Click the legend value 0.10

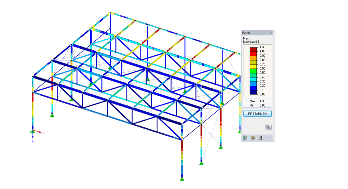pos(263,90)
